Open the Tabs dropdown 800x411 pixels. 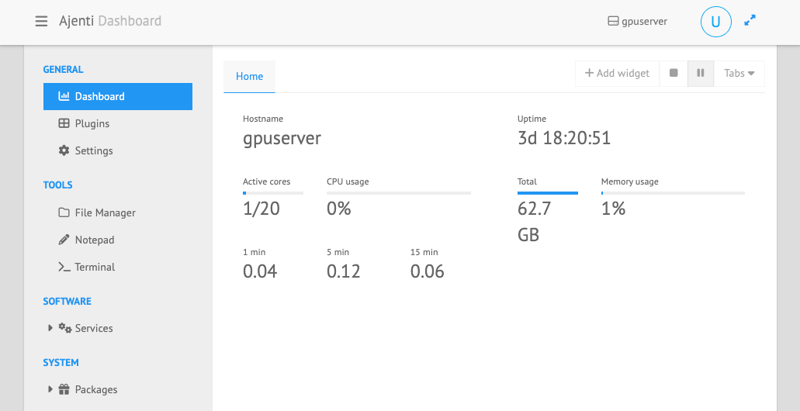(739, 73)
